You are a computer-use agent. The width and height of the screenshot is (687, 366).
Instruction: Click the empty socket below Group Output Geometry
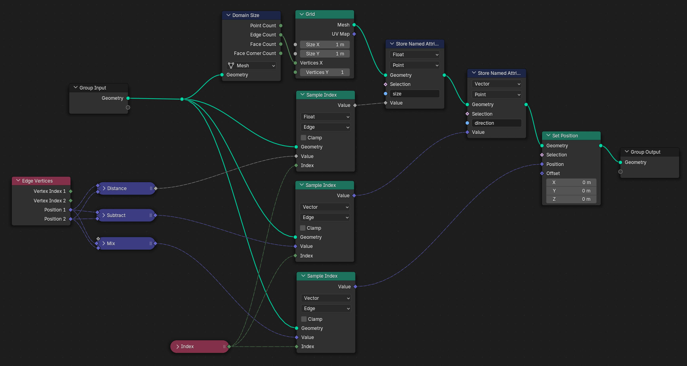click(x=620, y=172)
